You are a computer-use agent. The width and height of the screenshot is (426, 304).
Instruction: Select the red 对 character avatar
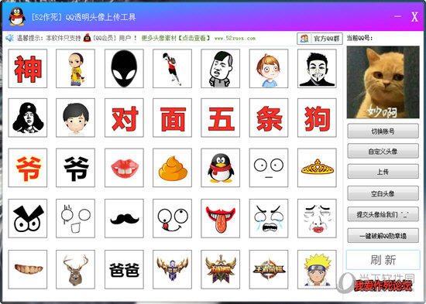click(124, 118)
